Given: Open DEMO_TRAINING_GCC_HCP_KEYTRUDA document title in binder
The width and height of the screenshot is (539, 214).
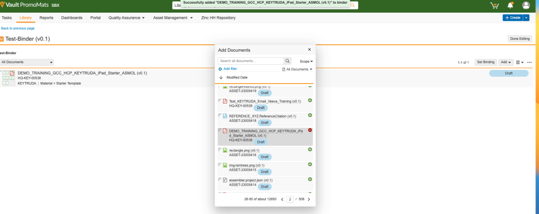Looking at the screenshot, I should click(82, 73).
